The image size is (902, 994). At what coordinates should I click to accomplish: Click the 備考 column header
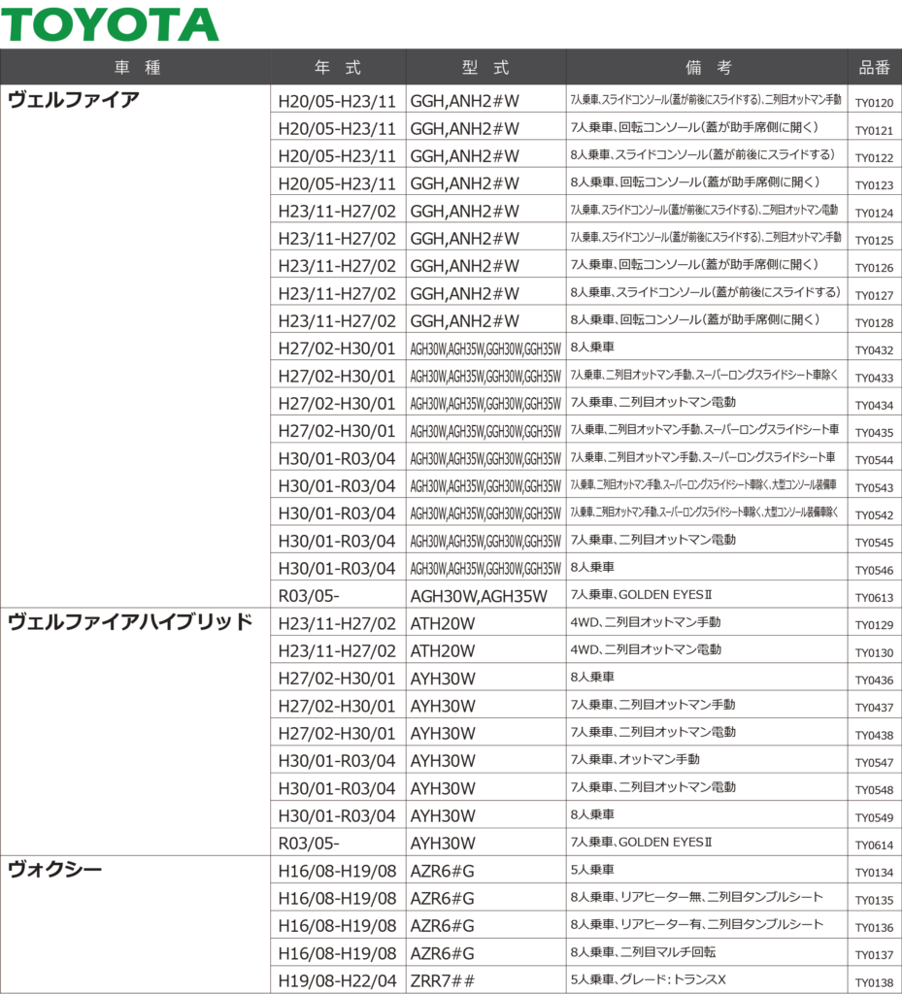pyautogui.click(x=708, y=68)
